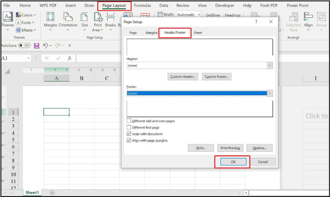
Task: Click the Name Box showing A1
Action: (x=14, y=58)
